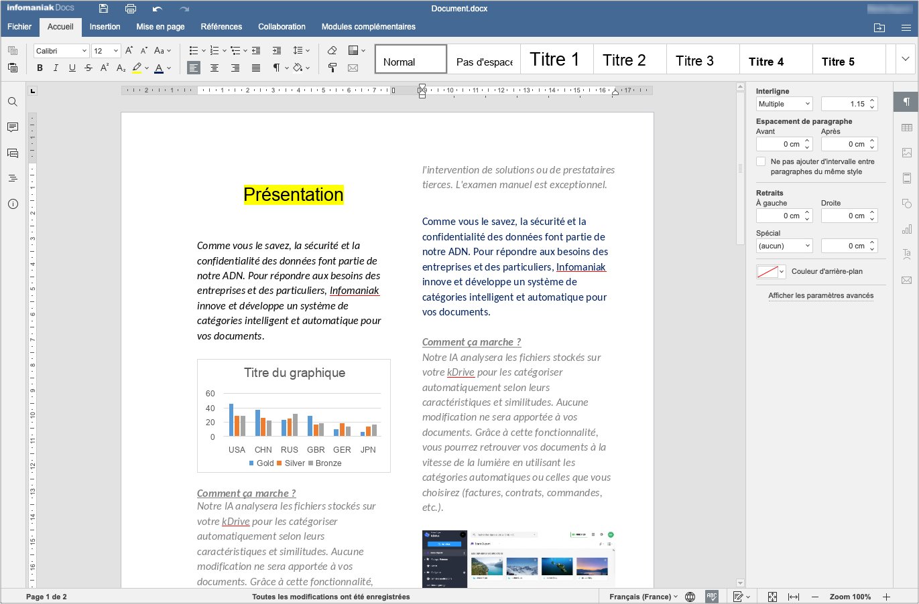This screenshot has height=604, width=919.
Task: Print the document using the printer icon
Action: 131,9
